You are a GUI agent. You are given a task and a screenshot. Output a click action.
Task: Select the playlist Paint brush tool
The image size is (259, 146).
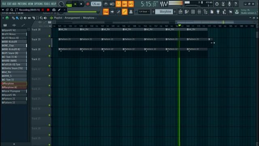tap(17, 18)
